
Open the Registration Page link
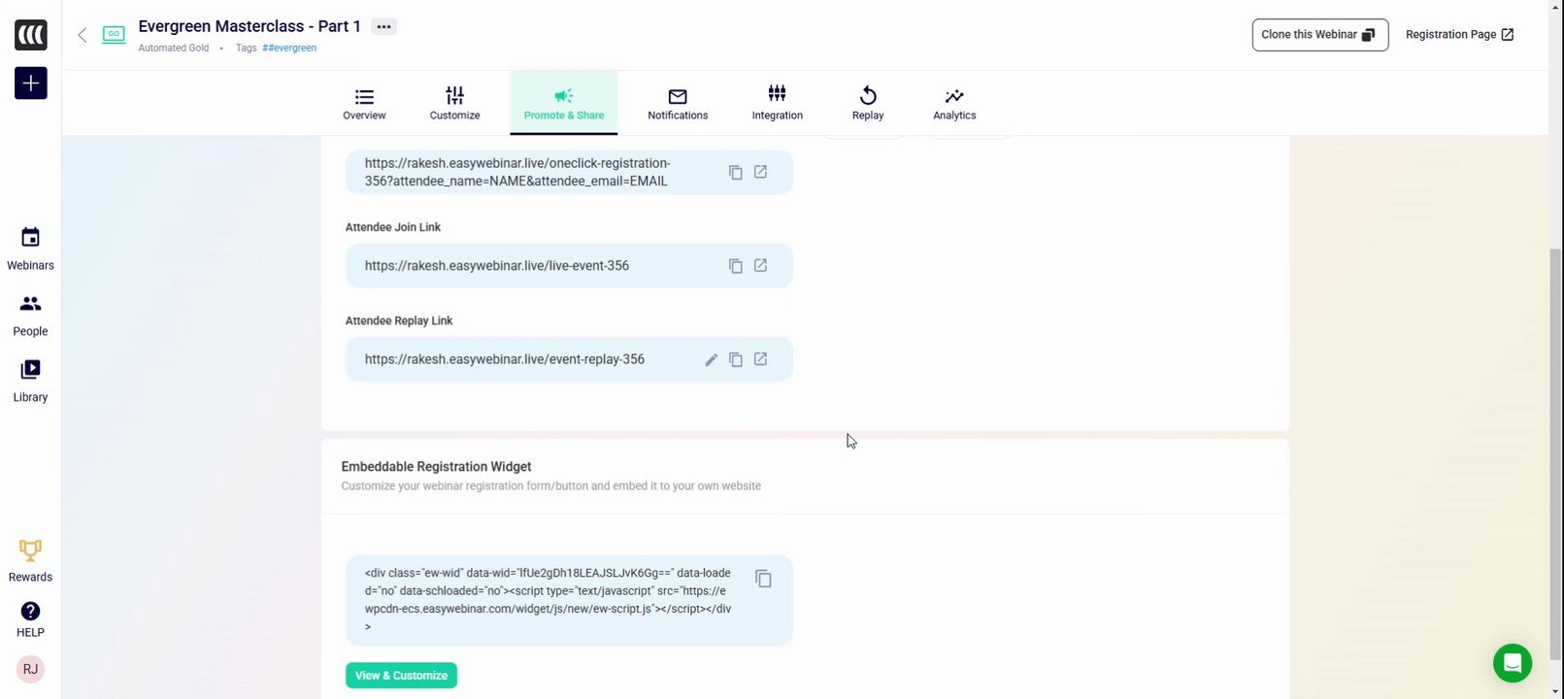tap(1459, 35)
